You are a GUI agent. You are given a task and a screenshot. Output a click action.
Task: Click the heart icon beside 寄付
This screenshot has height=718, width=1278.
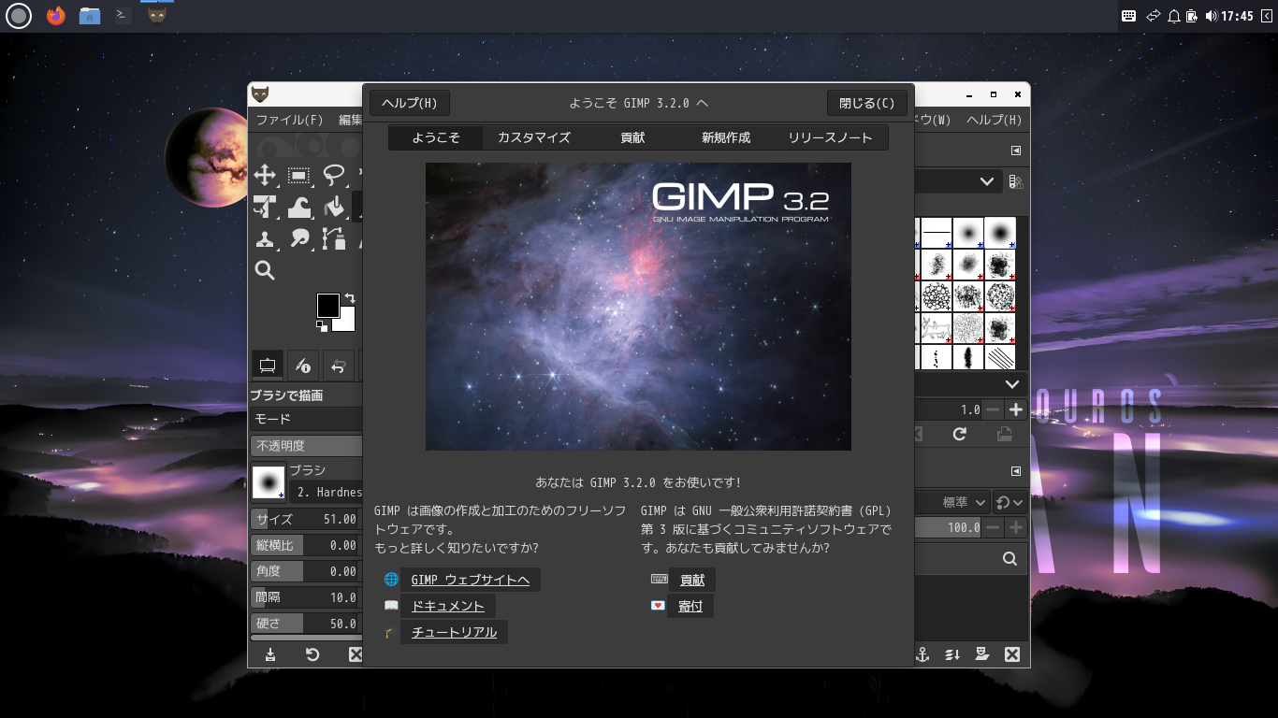point(659,606)
